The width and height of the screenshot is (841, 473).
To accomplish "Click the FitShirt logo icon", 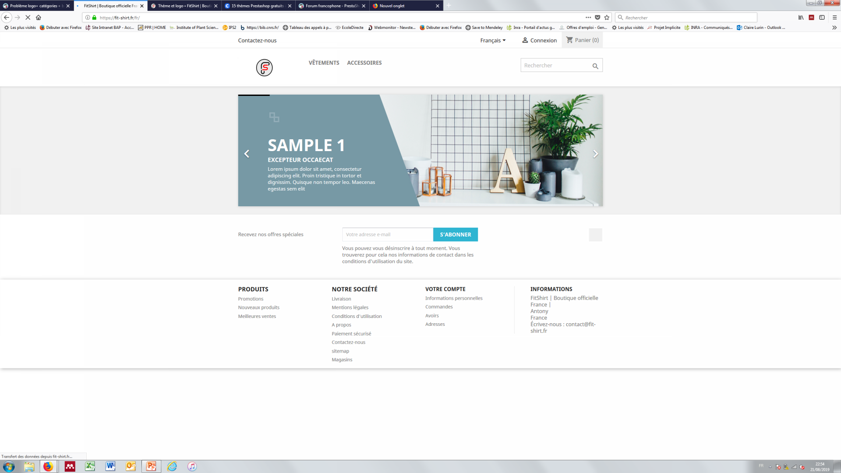I will pos(264,67).
